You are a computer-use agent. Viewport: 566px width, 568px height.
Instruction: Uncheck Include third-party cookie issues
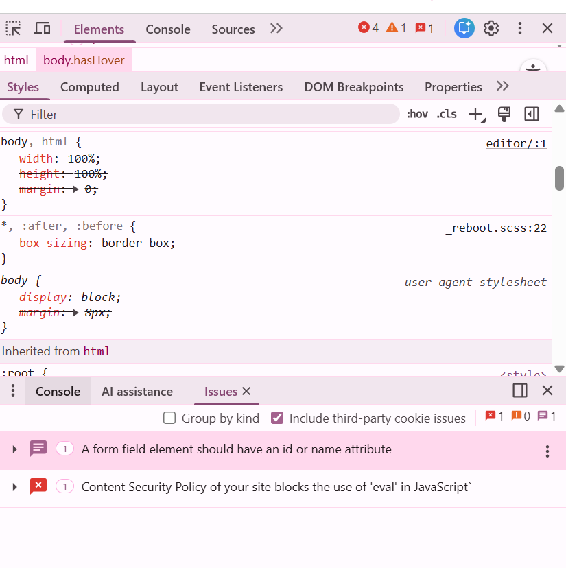click(278, 418)
